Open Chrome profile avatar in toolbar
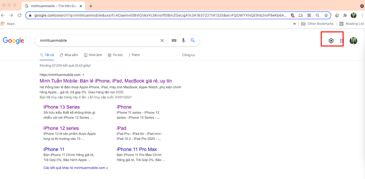The width and height of the screenshot is (365, 179). 354,15
